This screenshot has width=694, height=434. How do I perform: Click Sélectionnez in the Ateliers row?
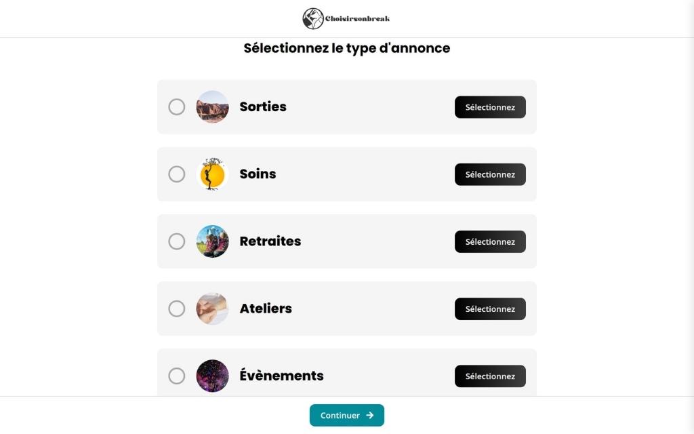pyautogui.click(x=490, y=309)
